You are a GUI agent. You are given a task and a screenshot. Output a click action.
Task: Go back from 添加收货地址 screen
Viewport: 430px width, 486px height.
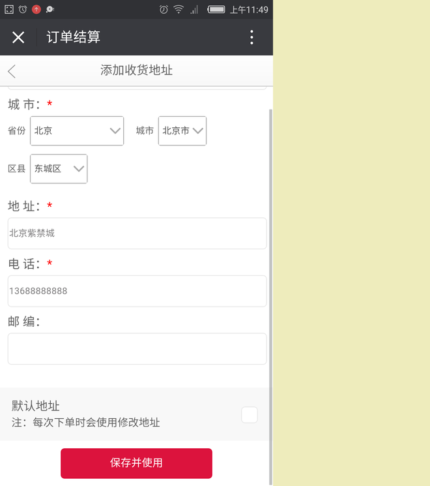[12, 71]
